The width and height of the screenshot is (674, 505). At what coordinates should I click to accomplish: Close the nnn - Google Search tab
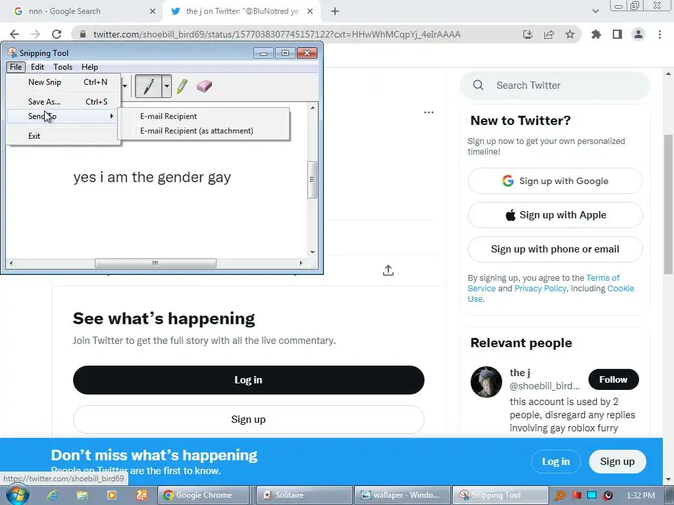[153, 12]
